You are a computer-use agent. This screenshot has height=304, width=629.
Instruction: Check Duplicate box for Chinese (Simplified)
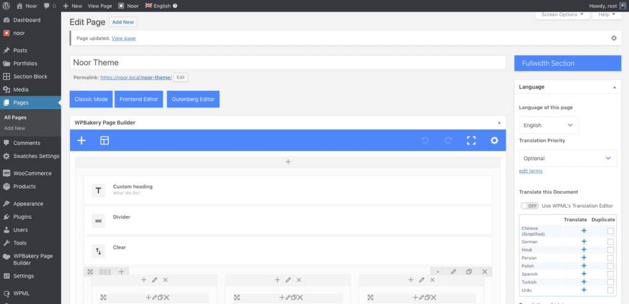[610, 230]
